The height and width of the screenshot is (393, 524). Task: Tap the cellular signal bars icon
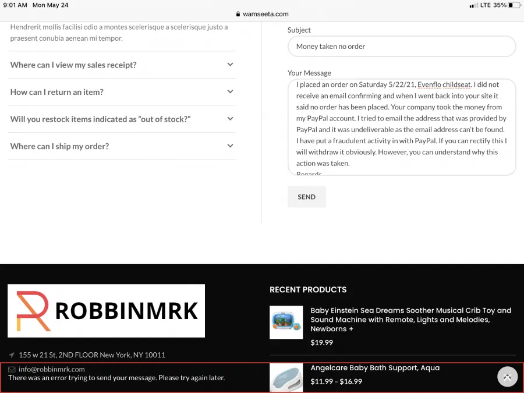click(473, 5)
